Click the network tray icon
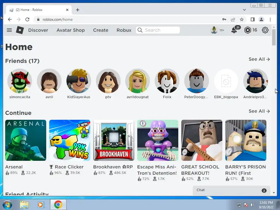The width and height of the screenshot is (280, 210). click(239, 205)
